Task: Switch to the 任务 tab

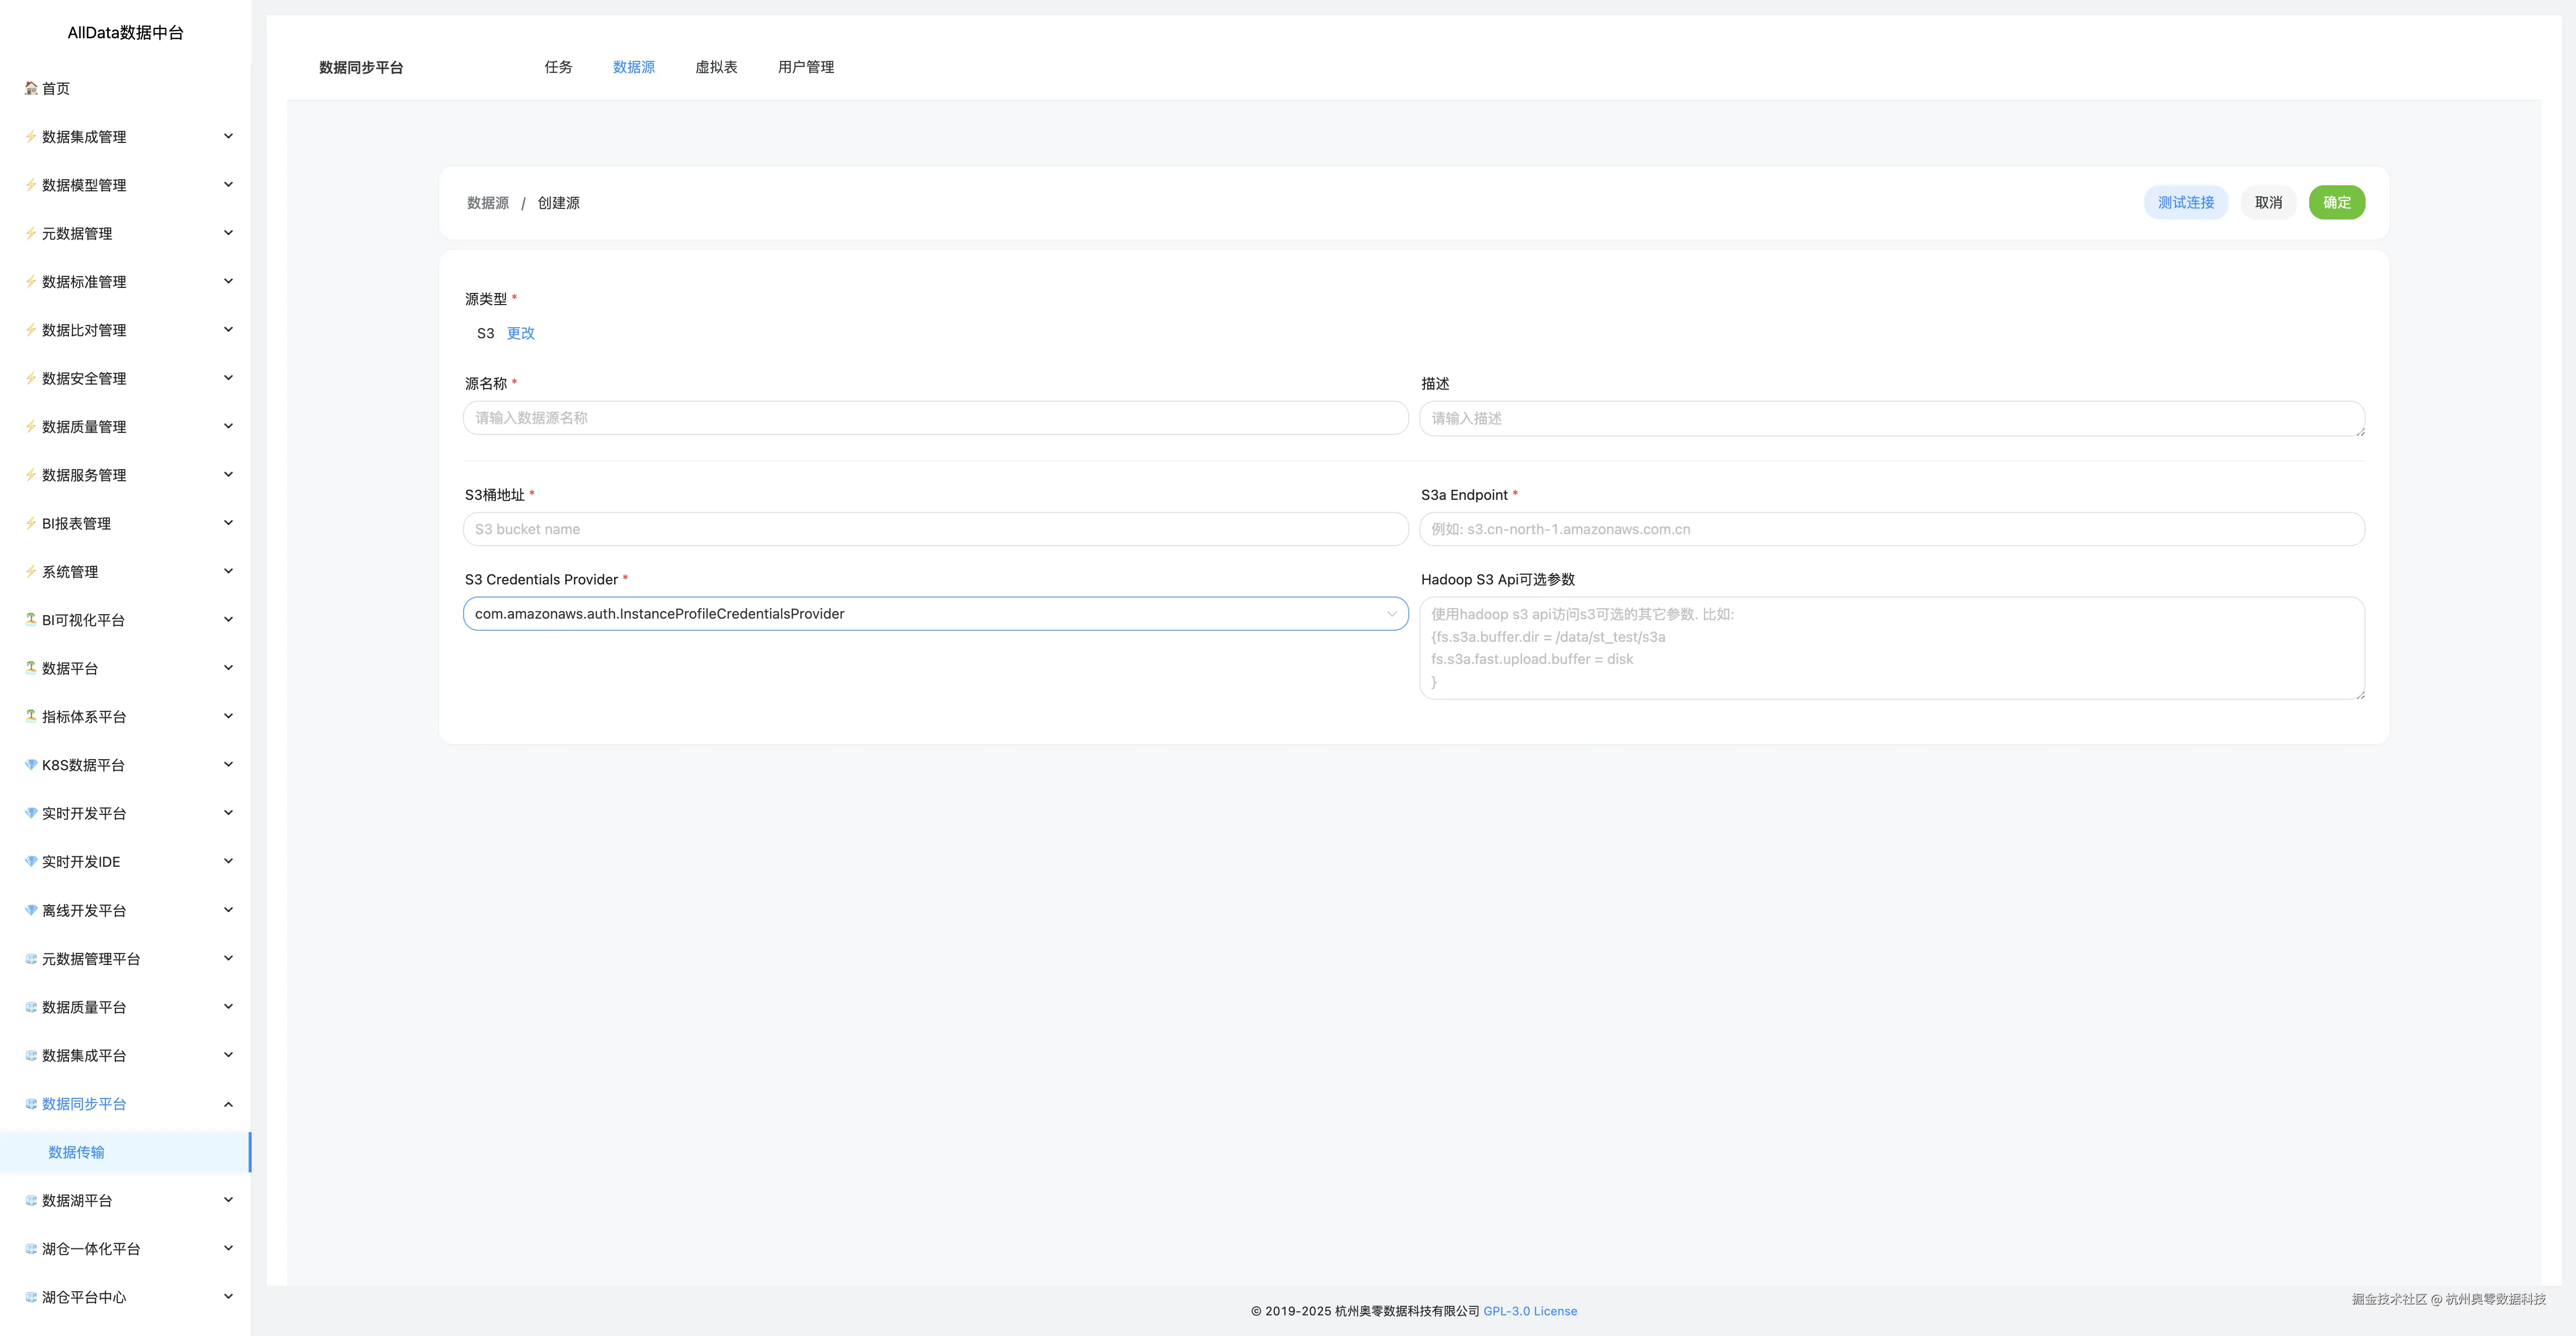Action: (558, 67)
